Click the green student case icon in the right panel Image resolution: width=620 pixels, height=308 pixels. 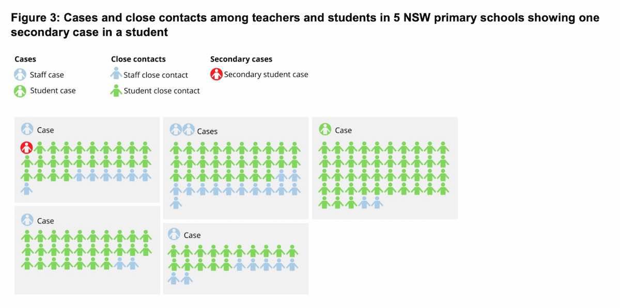tap(325, 129)
